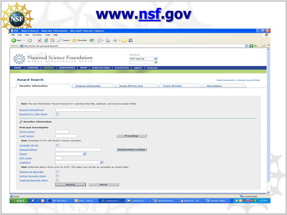Click the Forward arrow button
The image size is (287, 215).
(x=30, y=40)
